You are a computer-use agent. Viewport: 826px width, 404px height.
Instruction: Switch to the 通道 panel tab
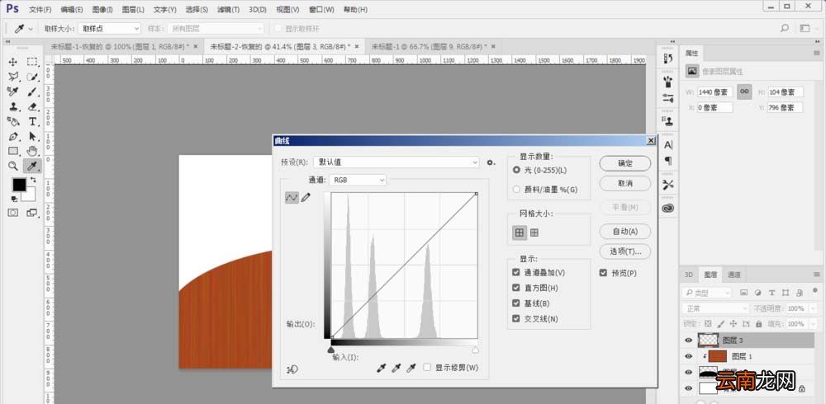734,275
